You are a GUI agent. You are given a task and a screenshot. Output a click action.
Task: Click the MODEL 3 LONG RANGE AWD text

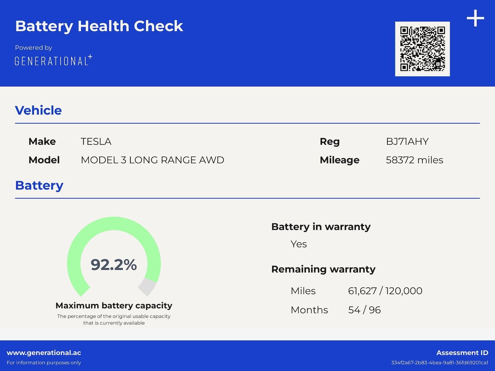(152, 160)
